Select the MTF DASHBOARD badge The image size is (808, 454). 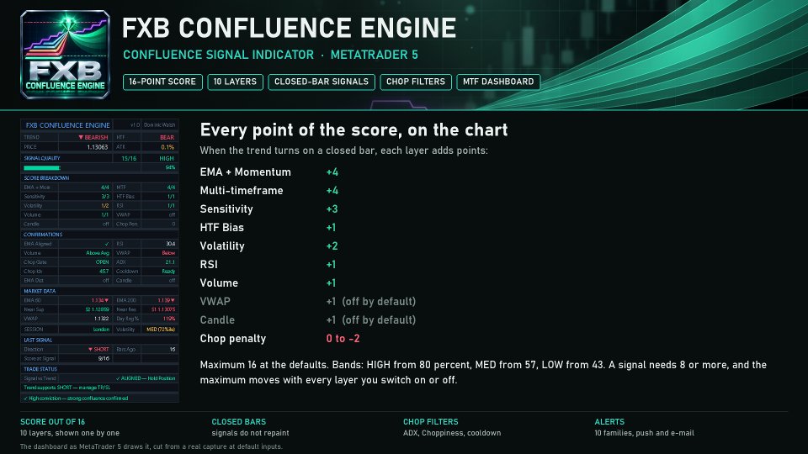pos(497,82)
